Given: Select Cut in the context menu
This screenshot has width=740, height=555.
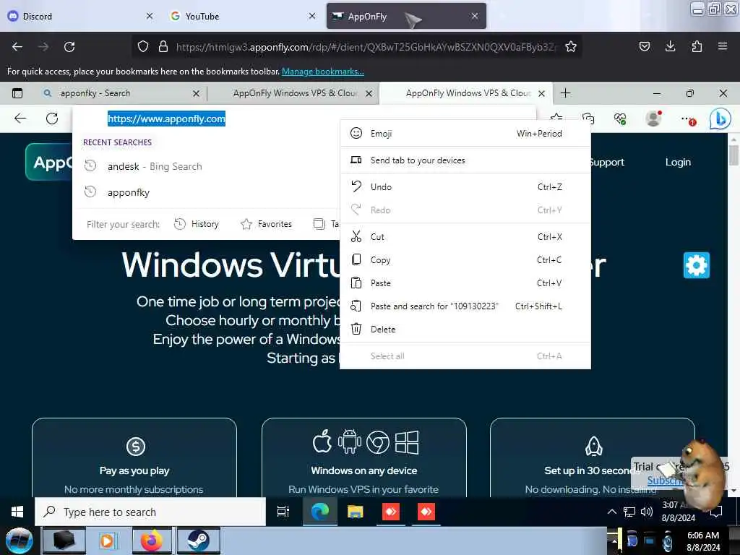Looking at the screenshot, I should [x=465, y=237].
